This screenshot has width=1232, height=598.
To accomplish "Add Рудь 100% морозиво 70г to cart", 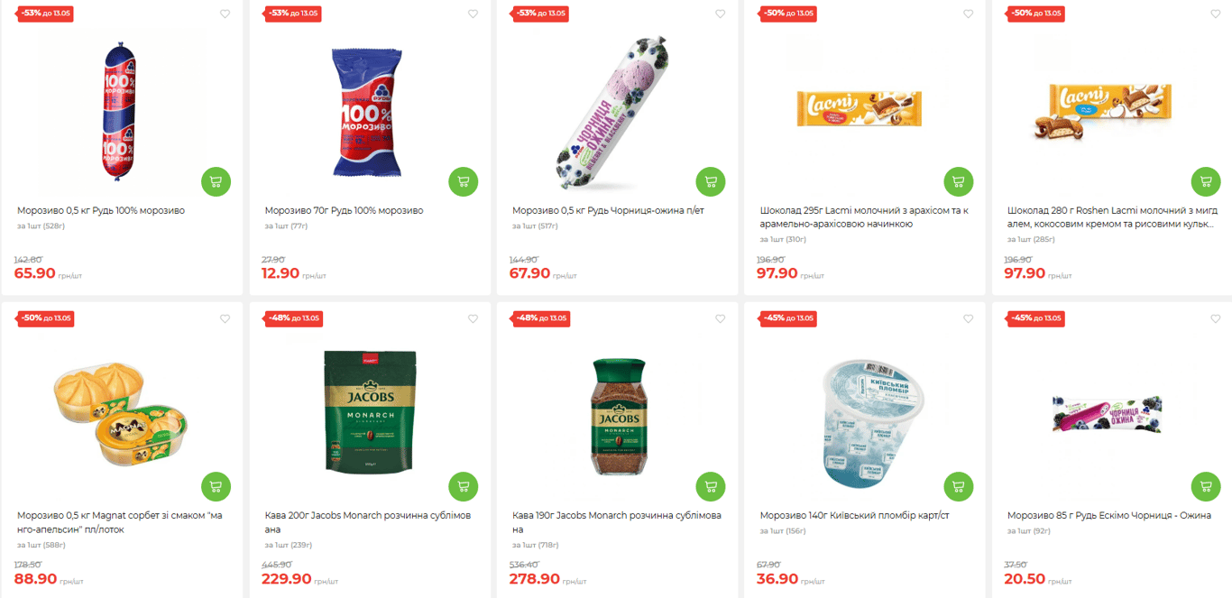I will (x=464, y=181).
